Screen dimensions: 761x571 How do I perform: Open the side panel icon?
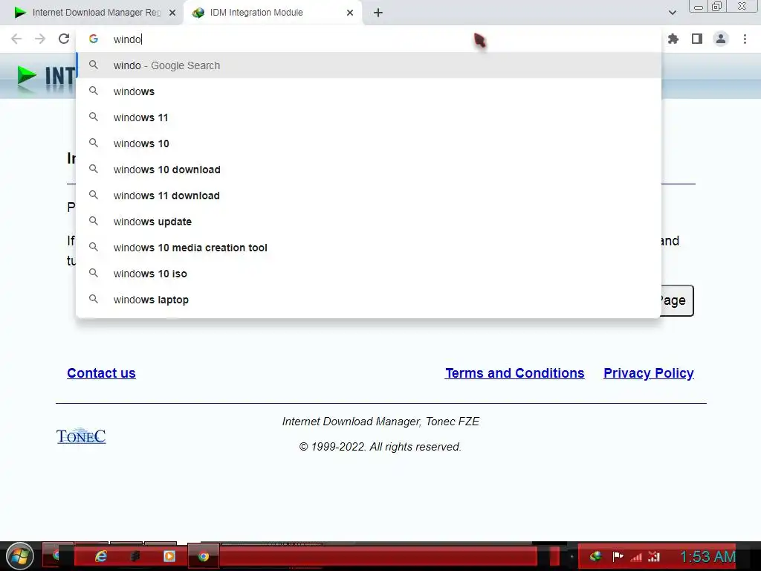click(x=697, y=39)
